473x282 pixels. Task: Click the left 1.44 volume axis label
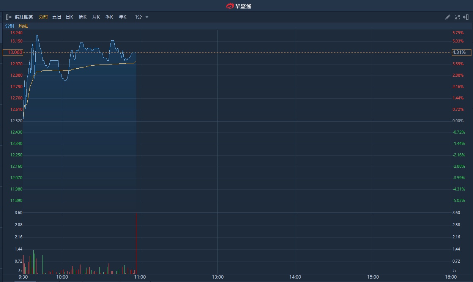tap(19, 249)
